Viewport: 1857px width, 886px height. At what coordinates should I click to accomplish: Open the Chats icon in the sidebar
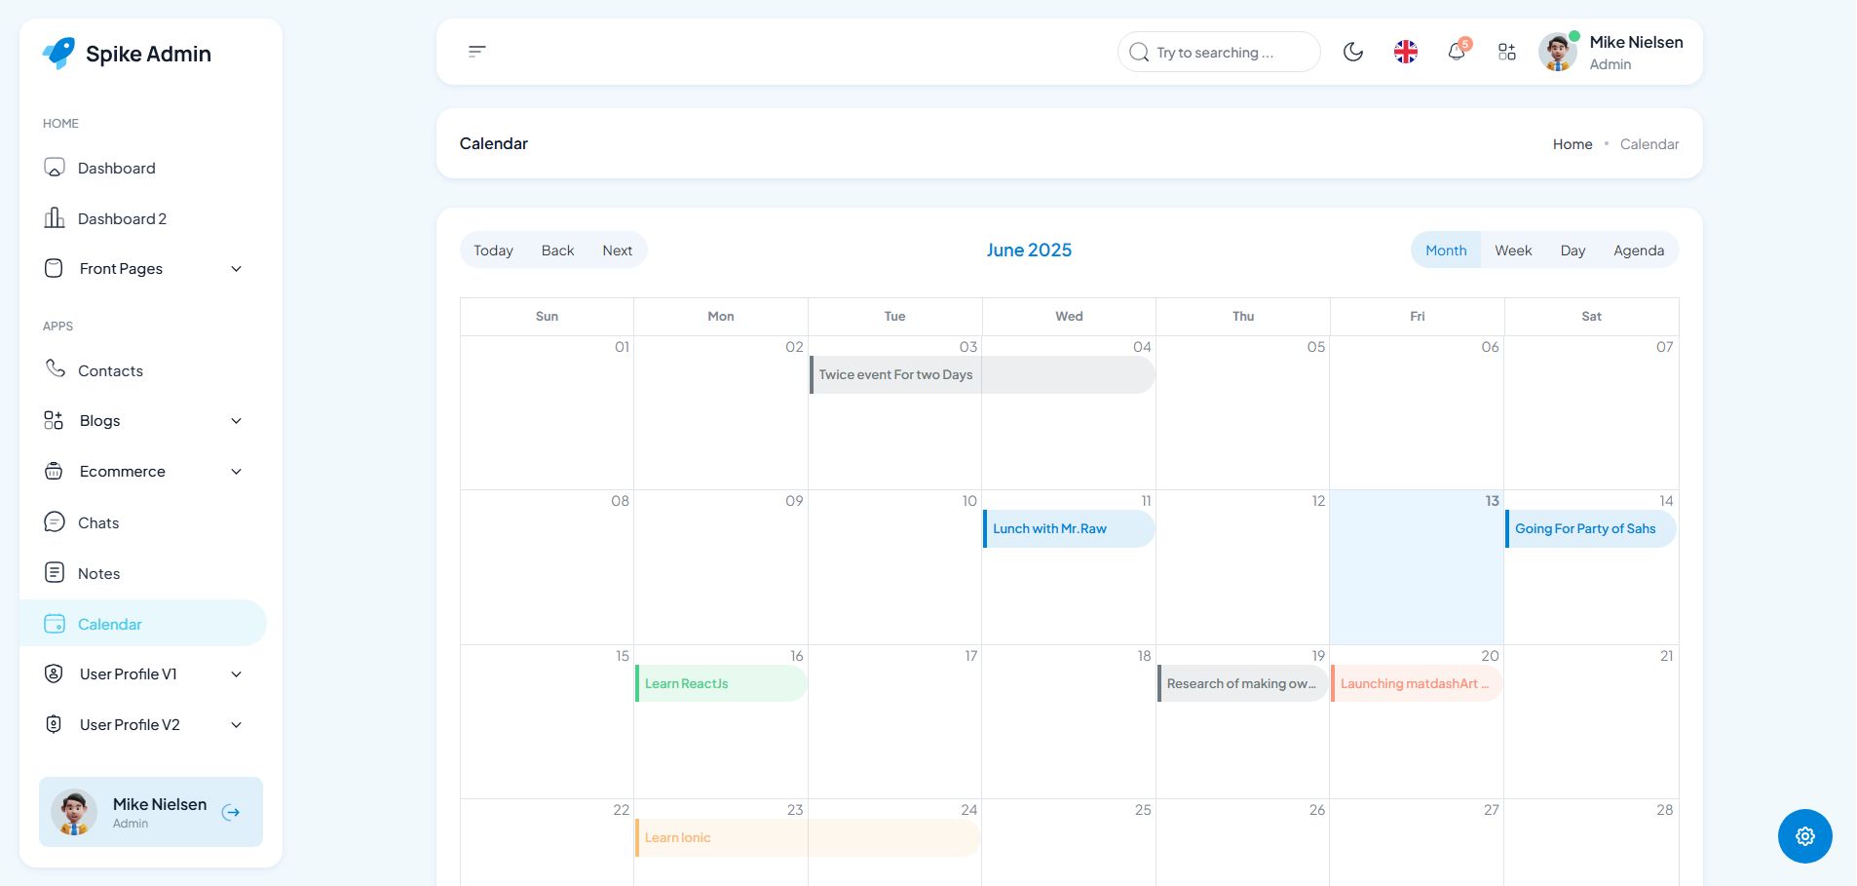pos(55,522)
